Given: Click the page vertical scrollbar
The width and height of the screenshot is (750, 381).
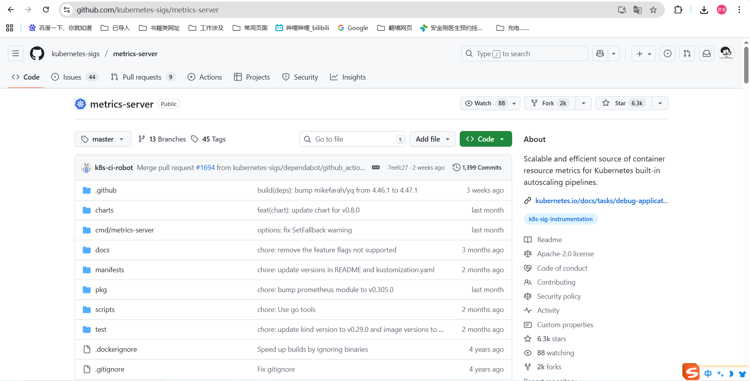Looking at the screenshot, I should click(x=746, y=66).
